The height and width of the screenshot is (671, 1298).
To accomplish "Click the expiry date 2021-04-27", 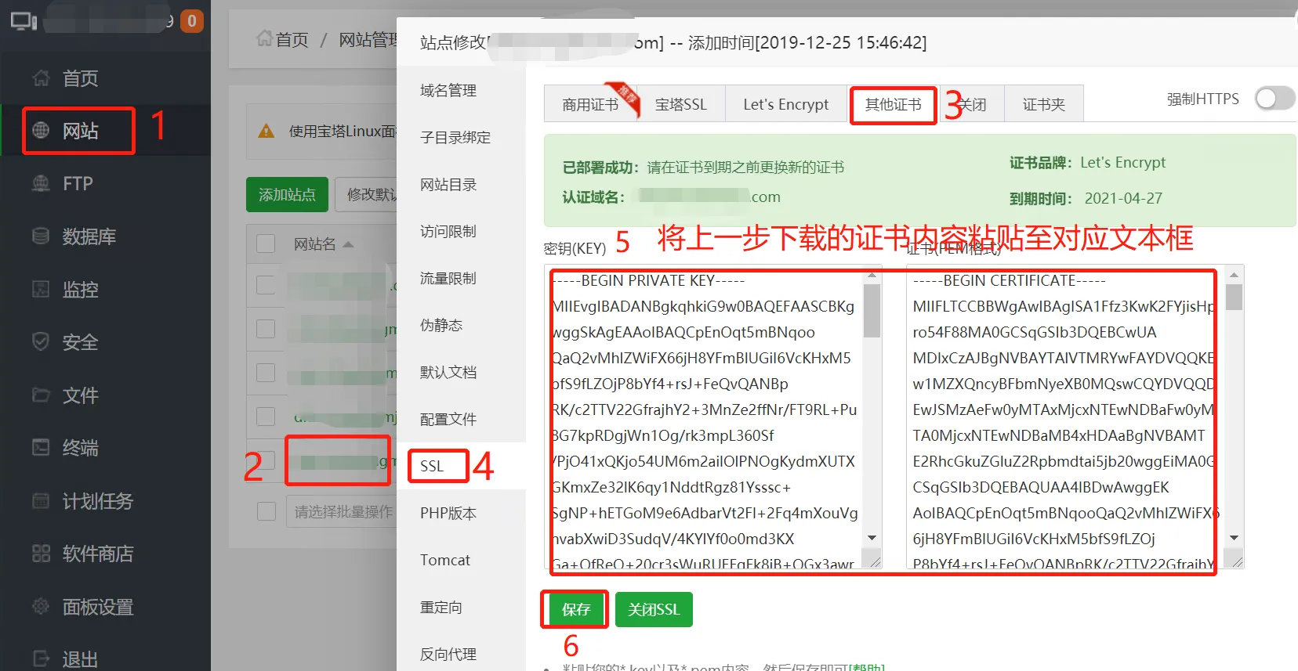I will (1123, 198).
